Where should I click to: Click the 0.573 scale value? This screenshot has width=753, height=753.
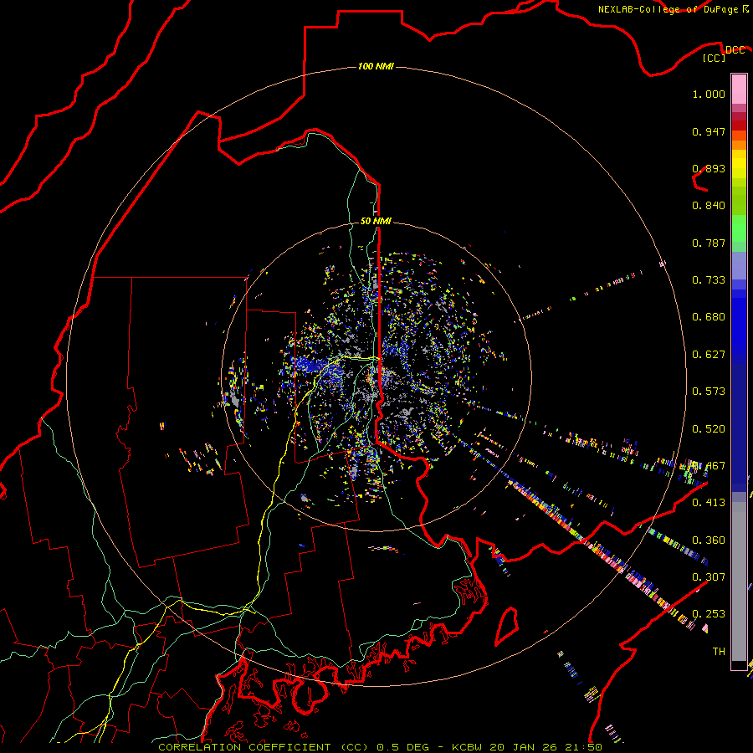pyautogui.click(x=709, y=392)
